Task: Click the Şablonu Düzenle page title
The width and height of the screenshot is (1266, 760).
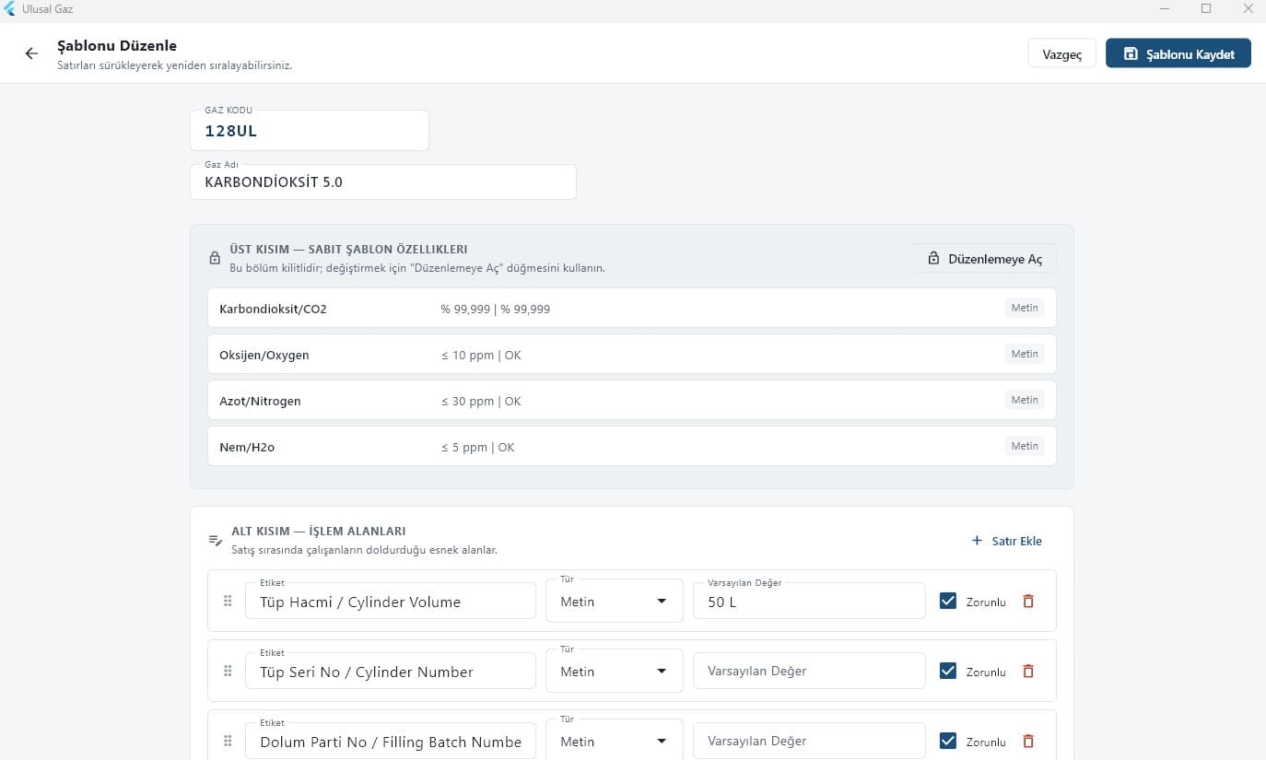Action: 117,45
